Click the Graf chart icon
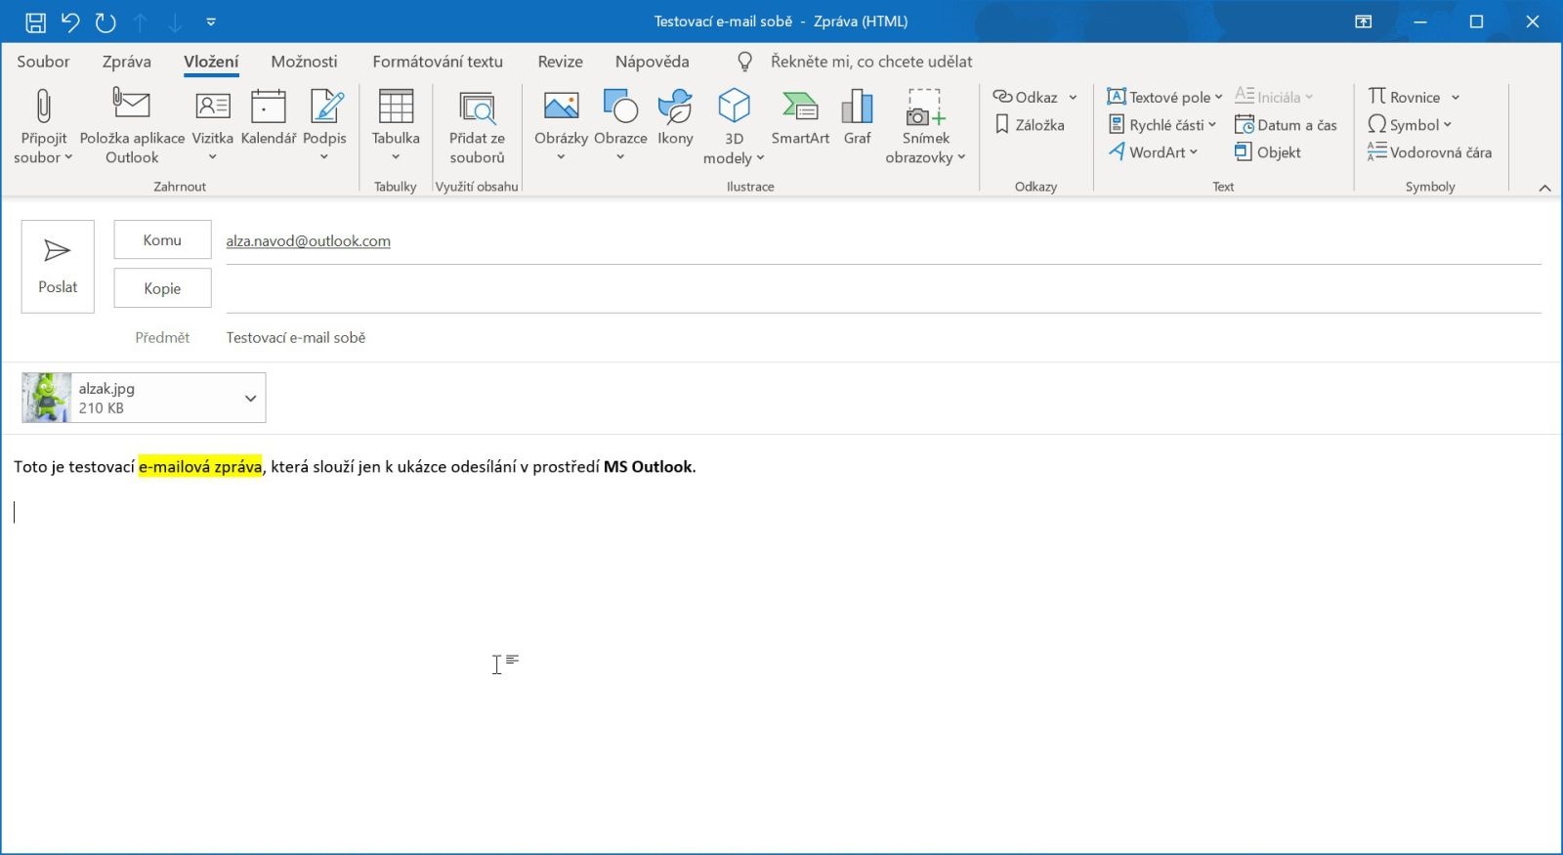Image resolution: width=1563 pixels, height=855 pixels. pos(857,107)
